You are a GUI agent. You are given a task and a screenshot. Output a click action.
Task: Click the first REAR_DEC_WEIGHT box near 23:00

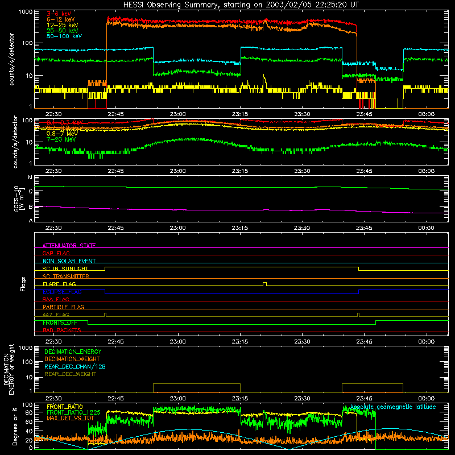[197, 388]
